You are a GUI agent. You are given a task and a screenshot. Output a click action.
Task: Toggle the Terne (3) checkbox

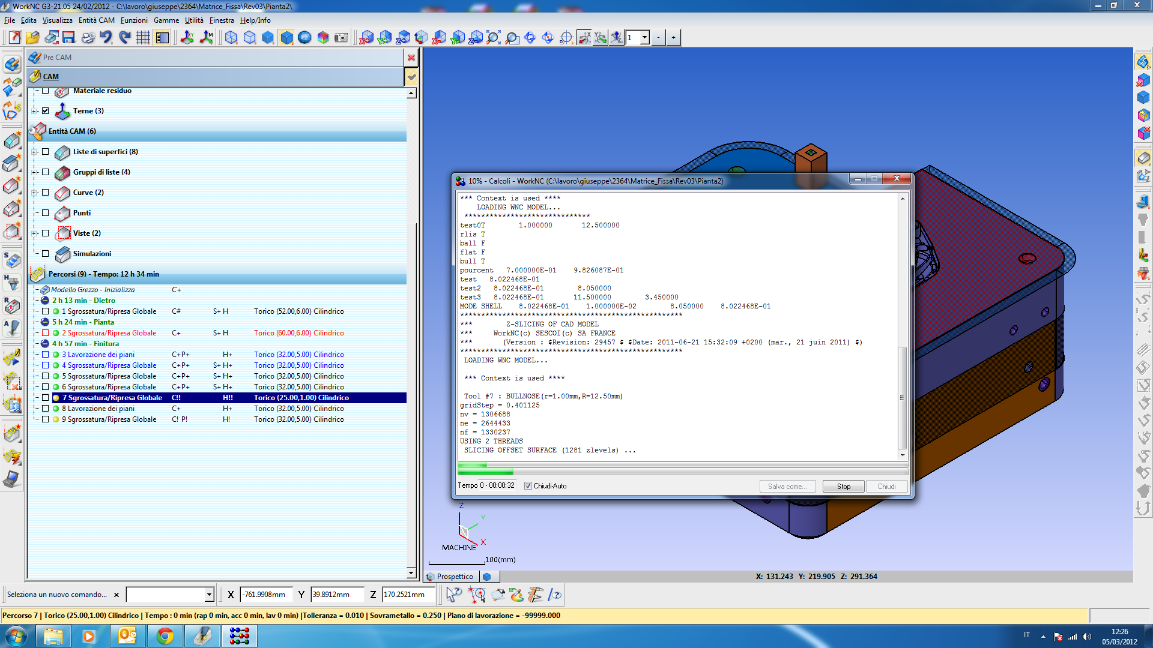coord(46,111)
